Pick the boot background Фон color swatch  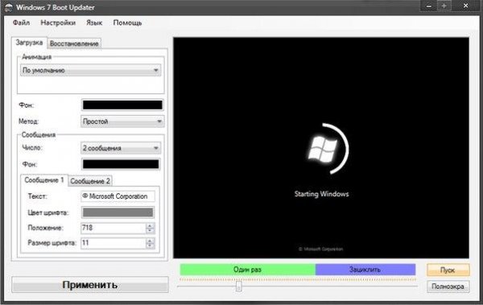122,105
